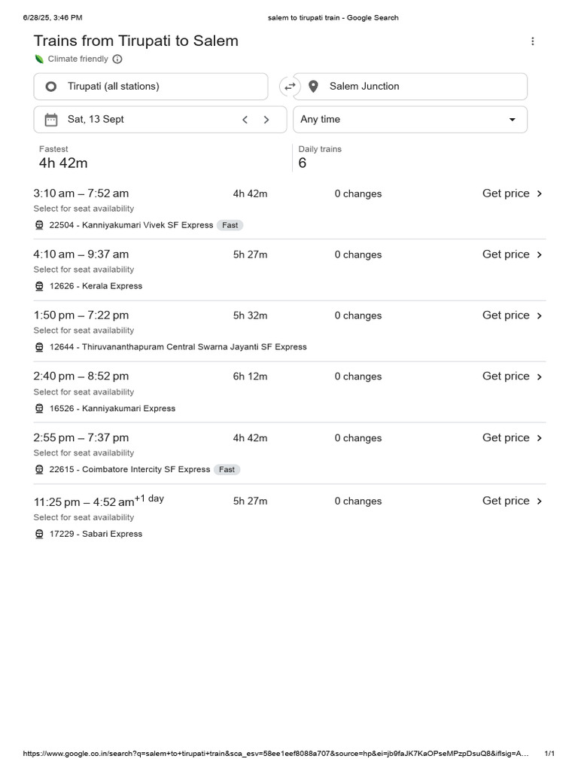Get price for 4:10 am Kerala Express
This screenshot has width=578, height=771.
pos(512,254)
